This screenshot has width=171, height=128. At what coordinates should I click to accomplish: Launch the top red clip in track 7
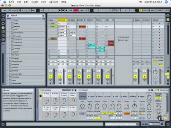(x=107, y=42)
